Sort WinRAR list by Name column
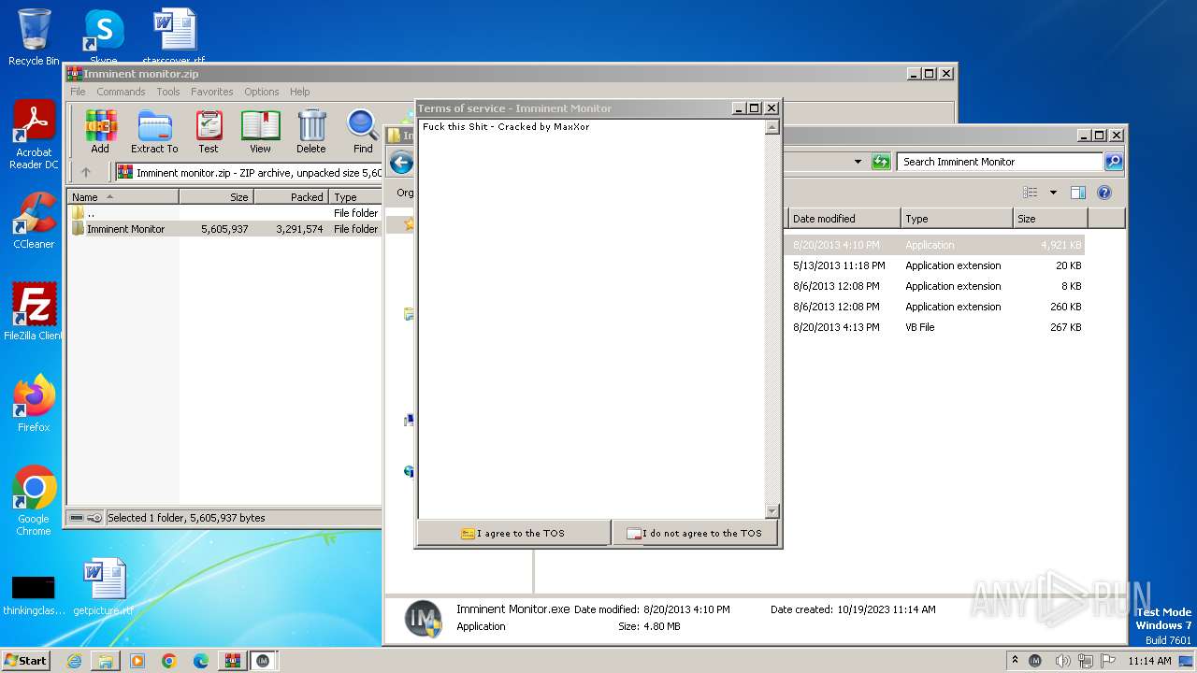The image size is (1197, 673). click(x=123, y=197)
